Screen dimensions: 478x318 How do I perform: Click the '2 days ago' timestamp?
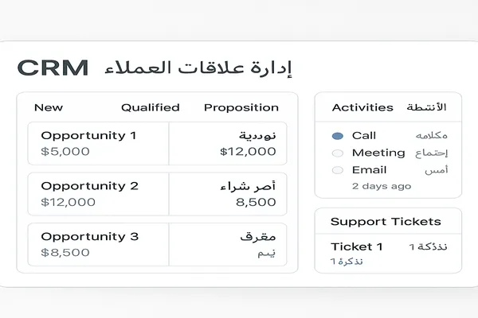[382, 186]
